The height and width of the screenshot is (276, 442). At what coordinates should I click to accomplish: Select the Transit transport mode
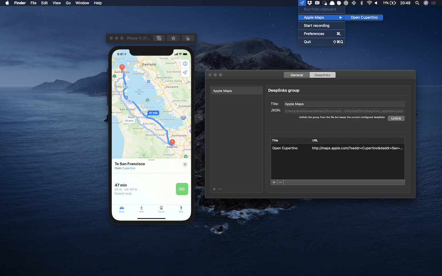pyautogui.click(x=161, y=209)
